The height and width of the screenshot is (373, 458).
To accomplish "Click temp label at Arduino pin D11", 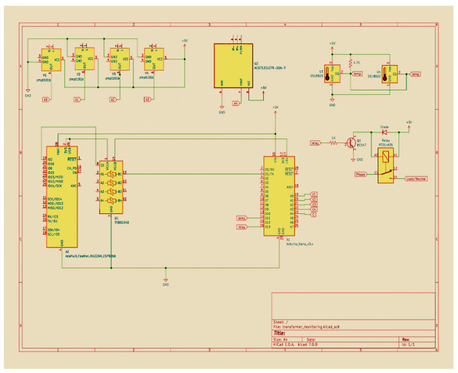I will click(x=241, y=218).
